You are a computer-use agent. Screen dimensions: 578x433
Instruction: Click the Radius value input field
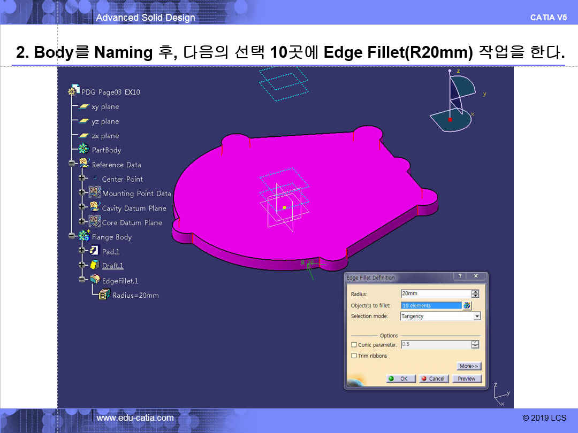click(x=435, y=293)
